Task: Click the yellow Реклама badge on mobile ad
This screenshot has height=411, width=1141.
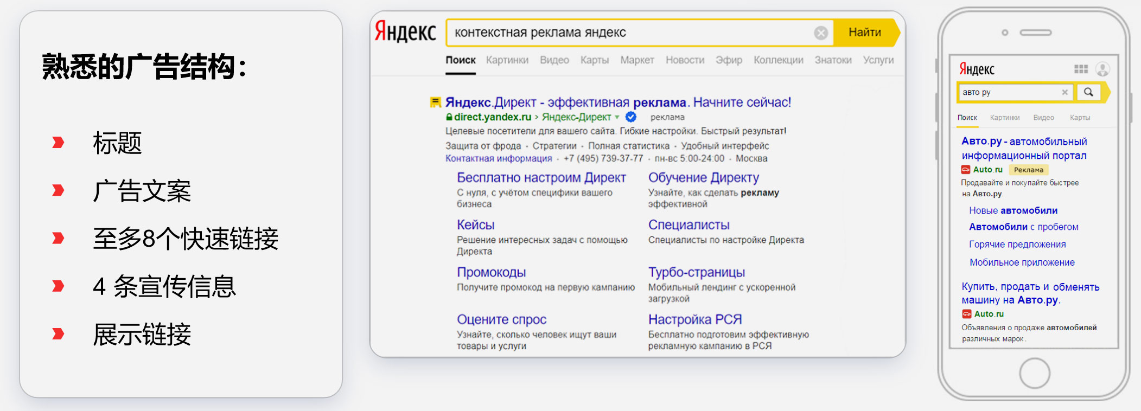Action: pyautogui.click(x=1029, y=170)
